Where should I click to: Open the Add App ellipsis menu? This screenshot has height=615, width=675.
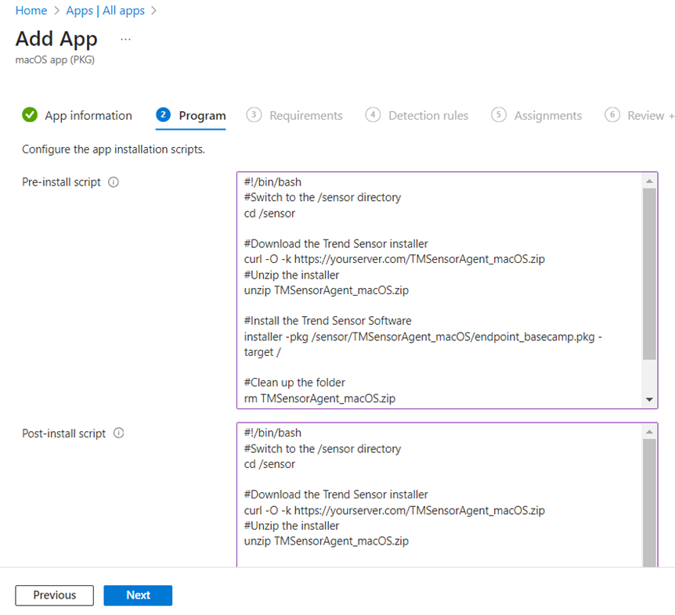125,40
